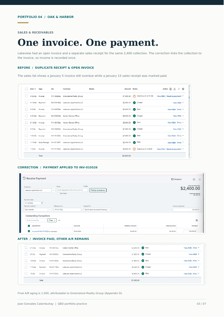Open the Outstanding Transactions settings gear
Screen dimensions: 224x317
click(x=197, y=220)
